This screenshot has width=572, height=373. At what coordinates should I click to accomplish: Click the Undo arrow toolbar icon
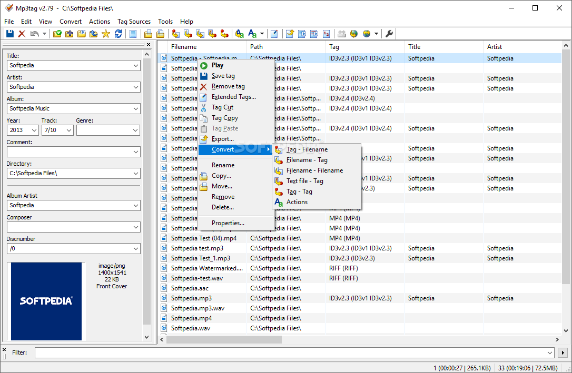35,34
